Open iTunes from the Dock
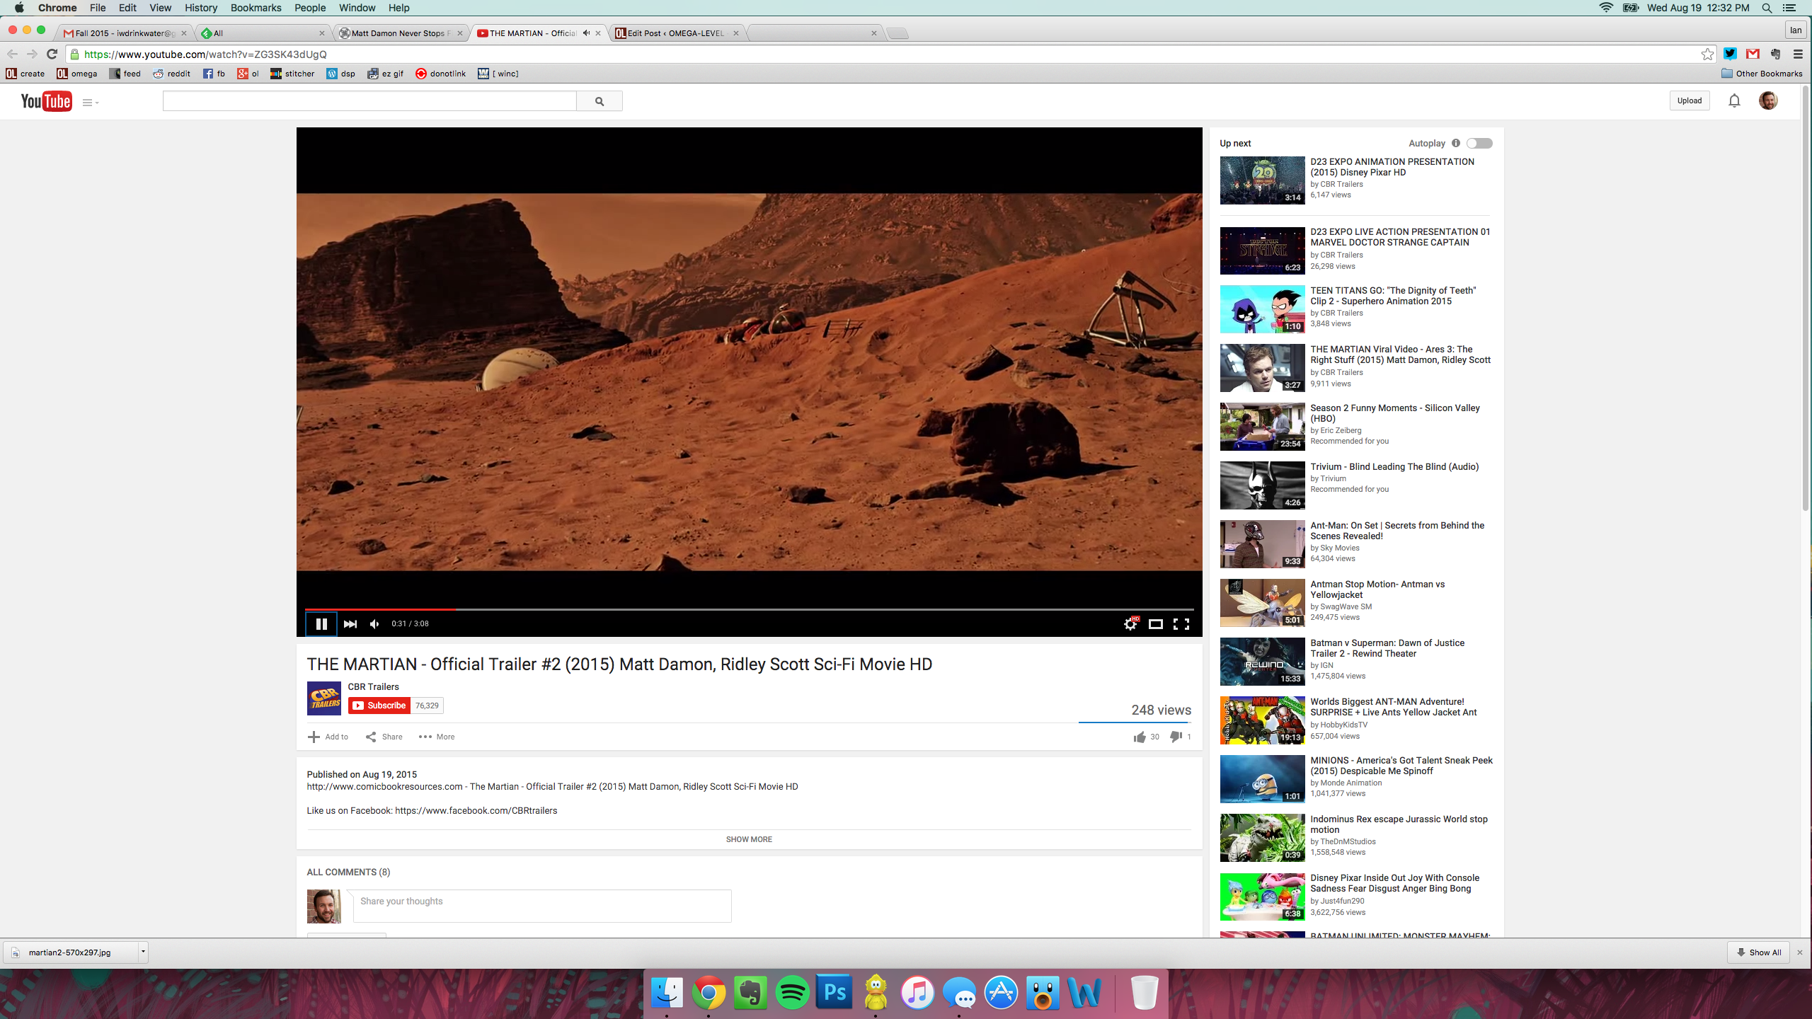 coord(917,993)
